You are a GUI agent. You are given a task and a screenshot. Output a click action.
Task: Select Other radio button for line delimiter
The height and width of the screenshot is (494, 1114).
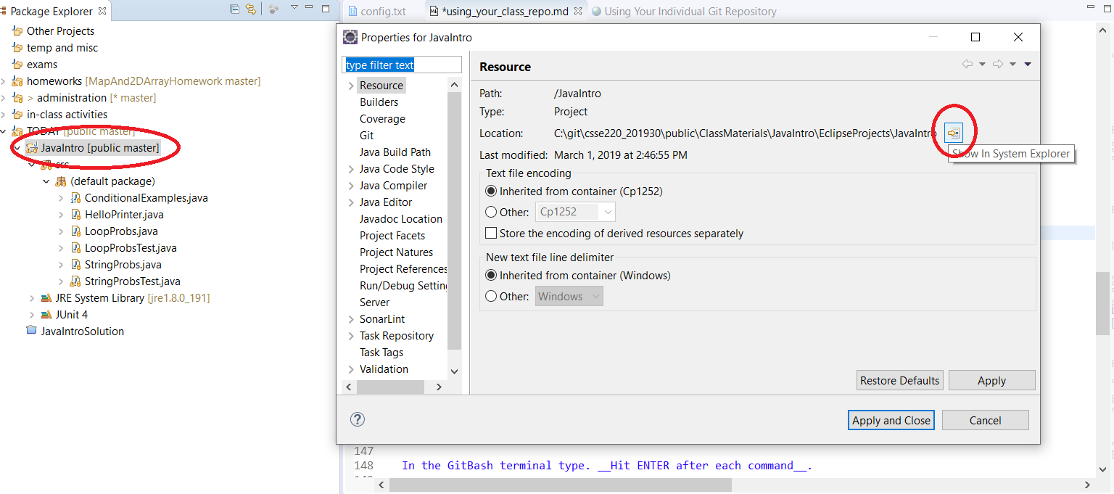pos(491,296)
